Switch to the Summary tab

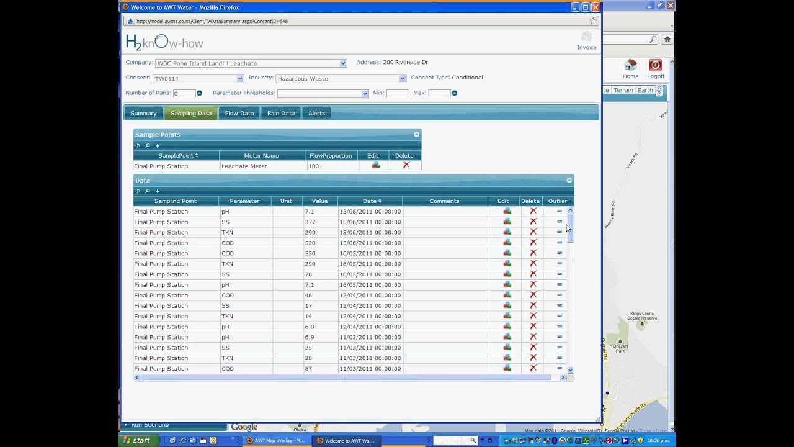click(143, 113)
